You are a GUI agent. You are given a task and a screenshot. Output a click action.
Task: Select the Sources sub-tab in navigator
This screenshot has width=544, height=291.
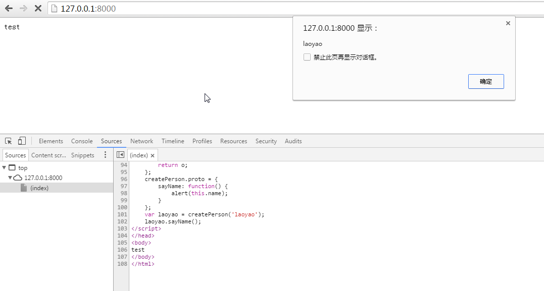coord(15,155)
